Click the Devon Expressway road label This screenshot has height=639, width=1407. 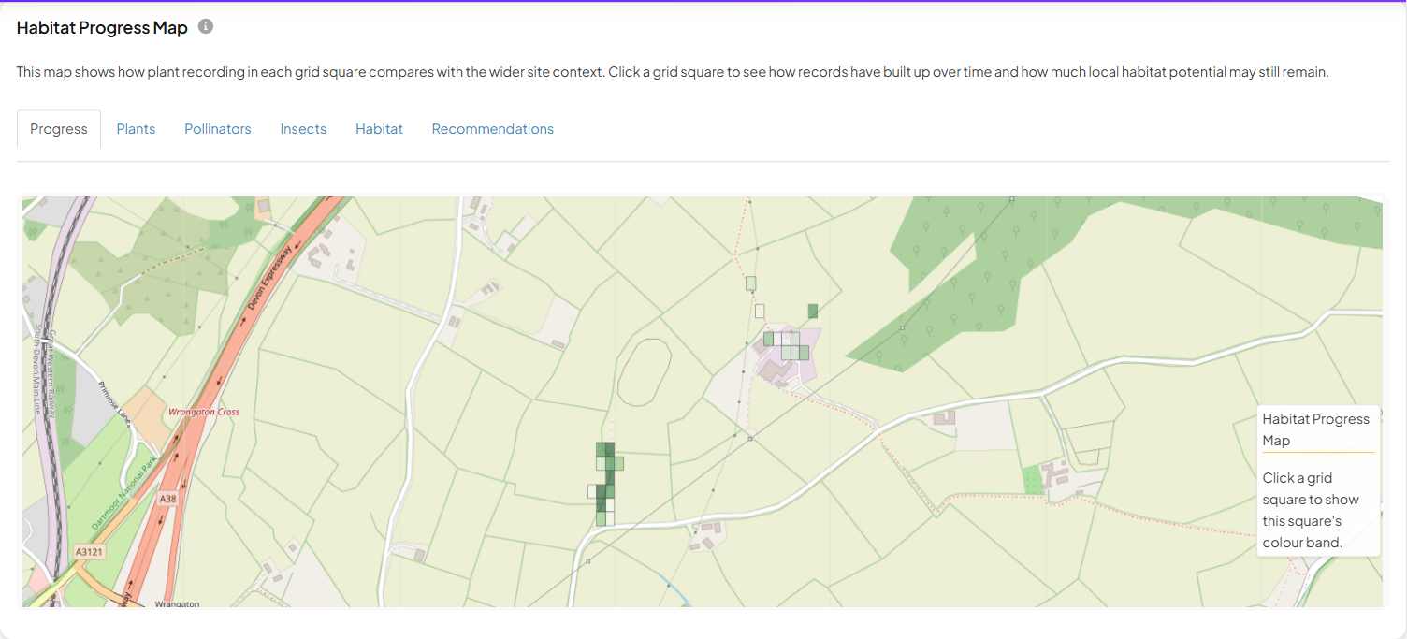click(x=271, y=278)
